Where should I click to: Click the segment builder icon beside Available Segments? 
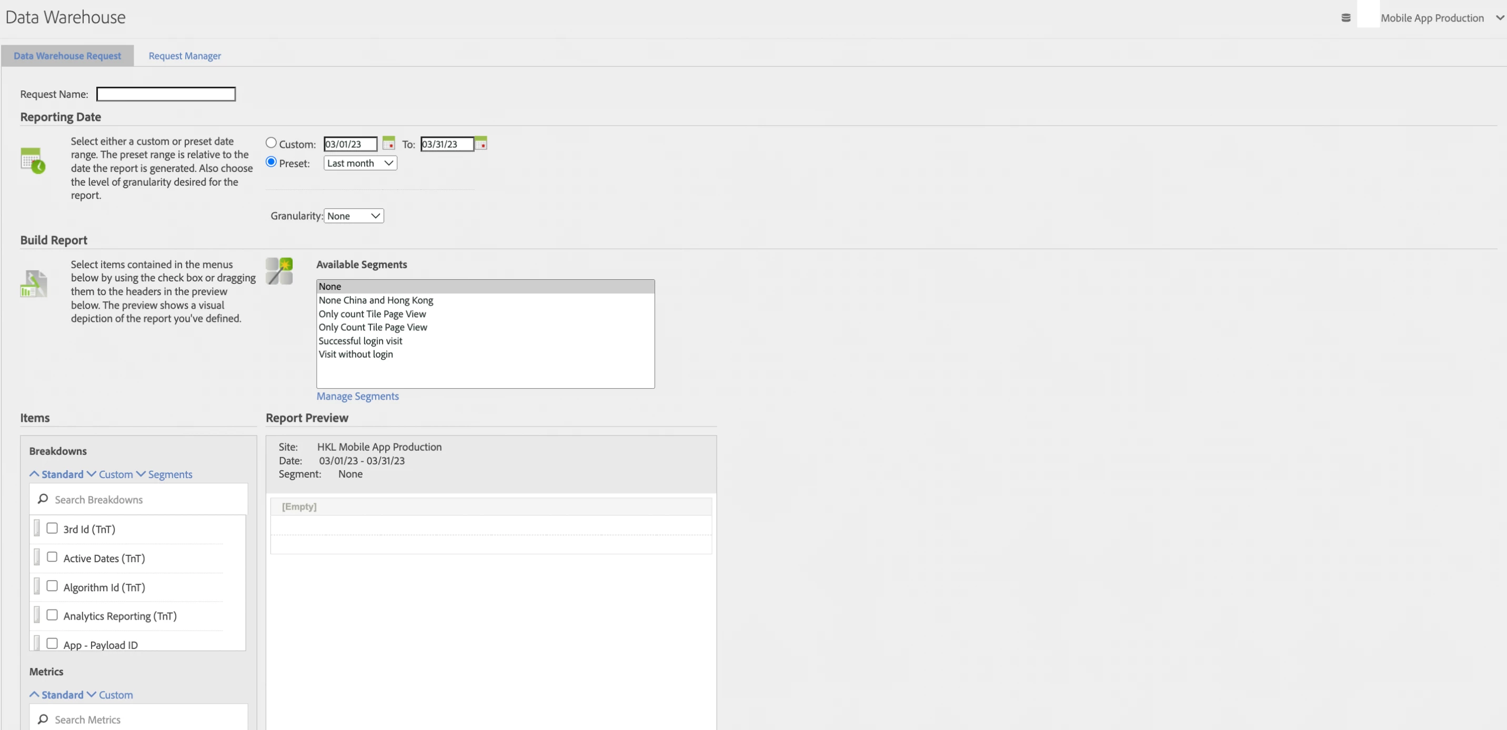(x=279, y=271)
